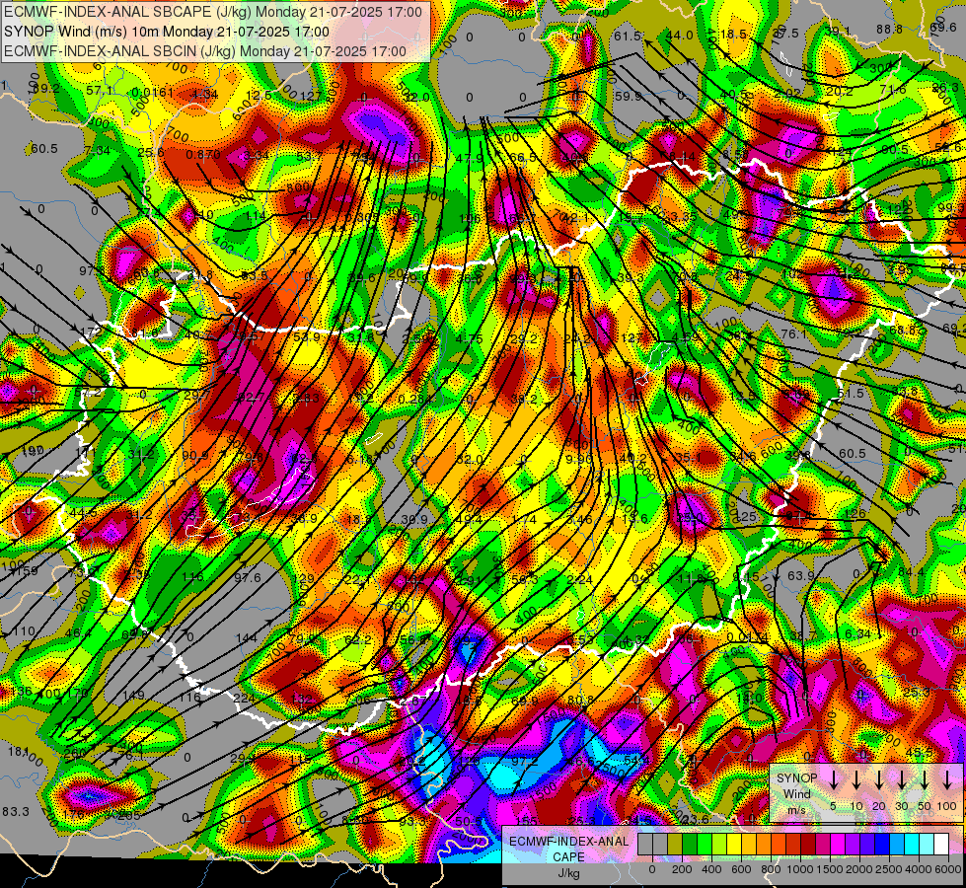Click station value '51.5' on the map
This screenshot has width=966, height=888.
point(851,393)
